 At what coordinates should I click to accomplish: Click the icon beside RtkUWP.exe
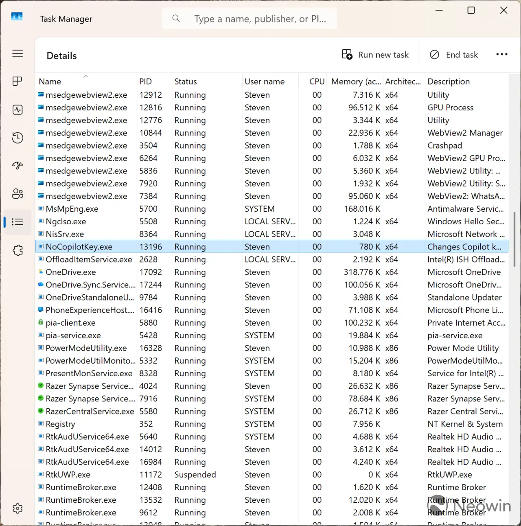41,474
